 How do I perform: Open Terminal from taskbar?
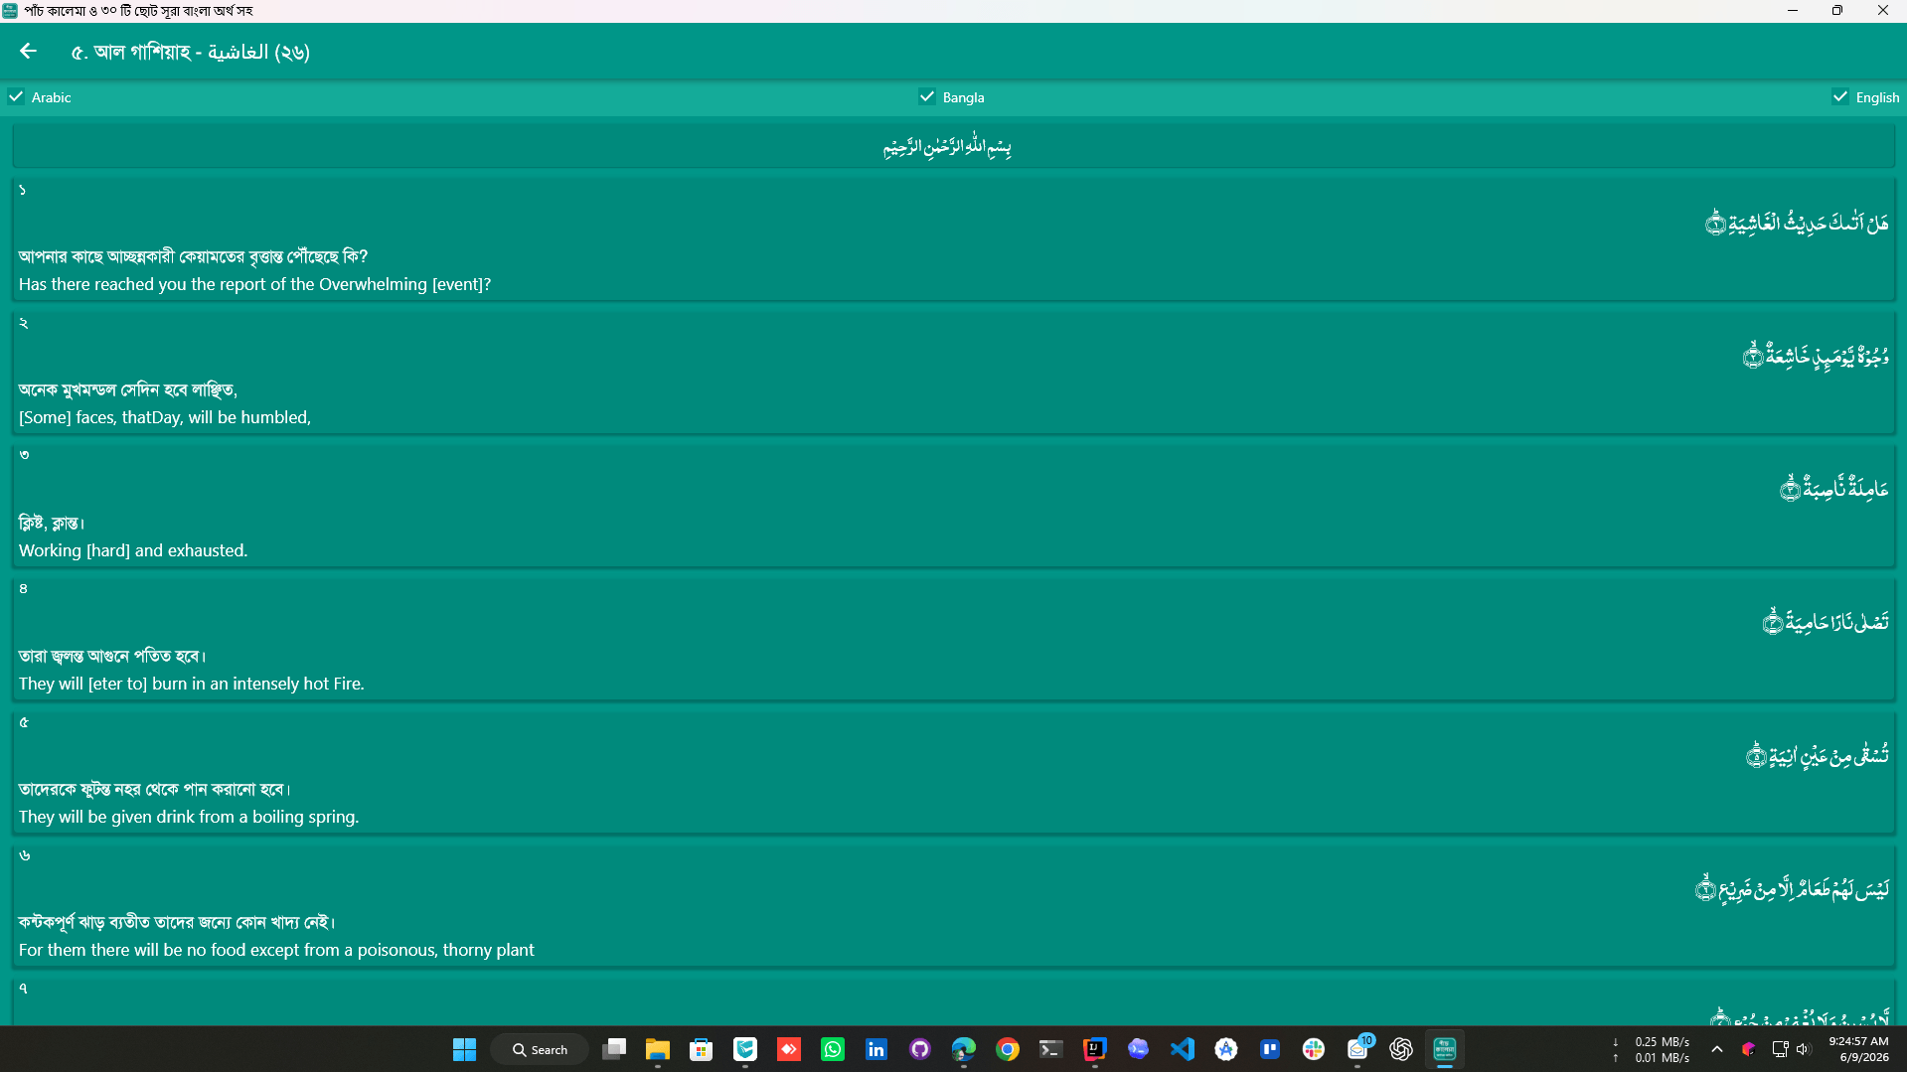[x=1051, y=1049]
